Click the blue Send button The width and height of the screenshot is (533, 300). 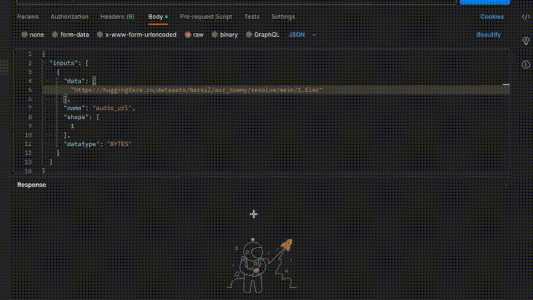tap(485, 2)
